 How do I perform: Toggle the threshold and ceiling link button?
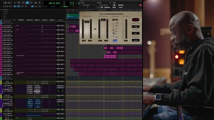[95, 29]
